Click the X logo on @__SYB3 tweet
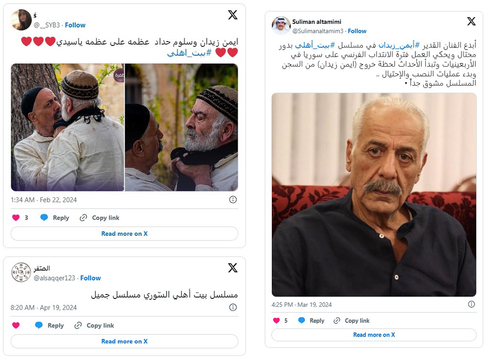The image size is (489, 362). (233, 15)
